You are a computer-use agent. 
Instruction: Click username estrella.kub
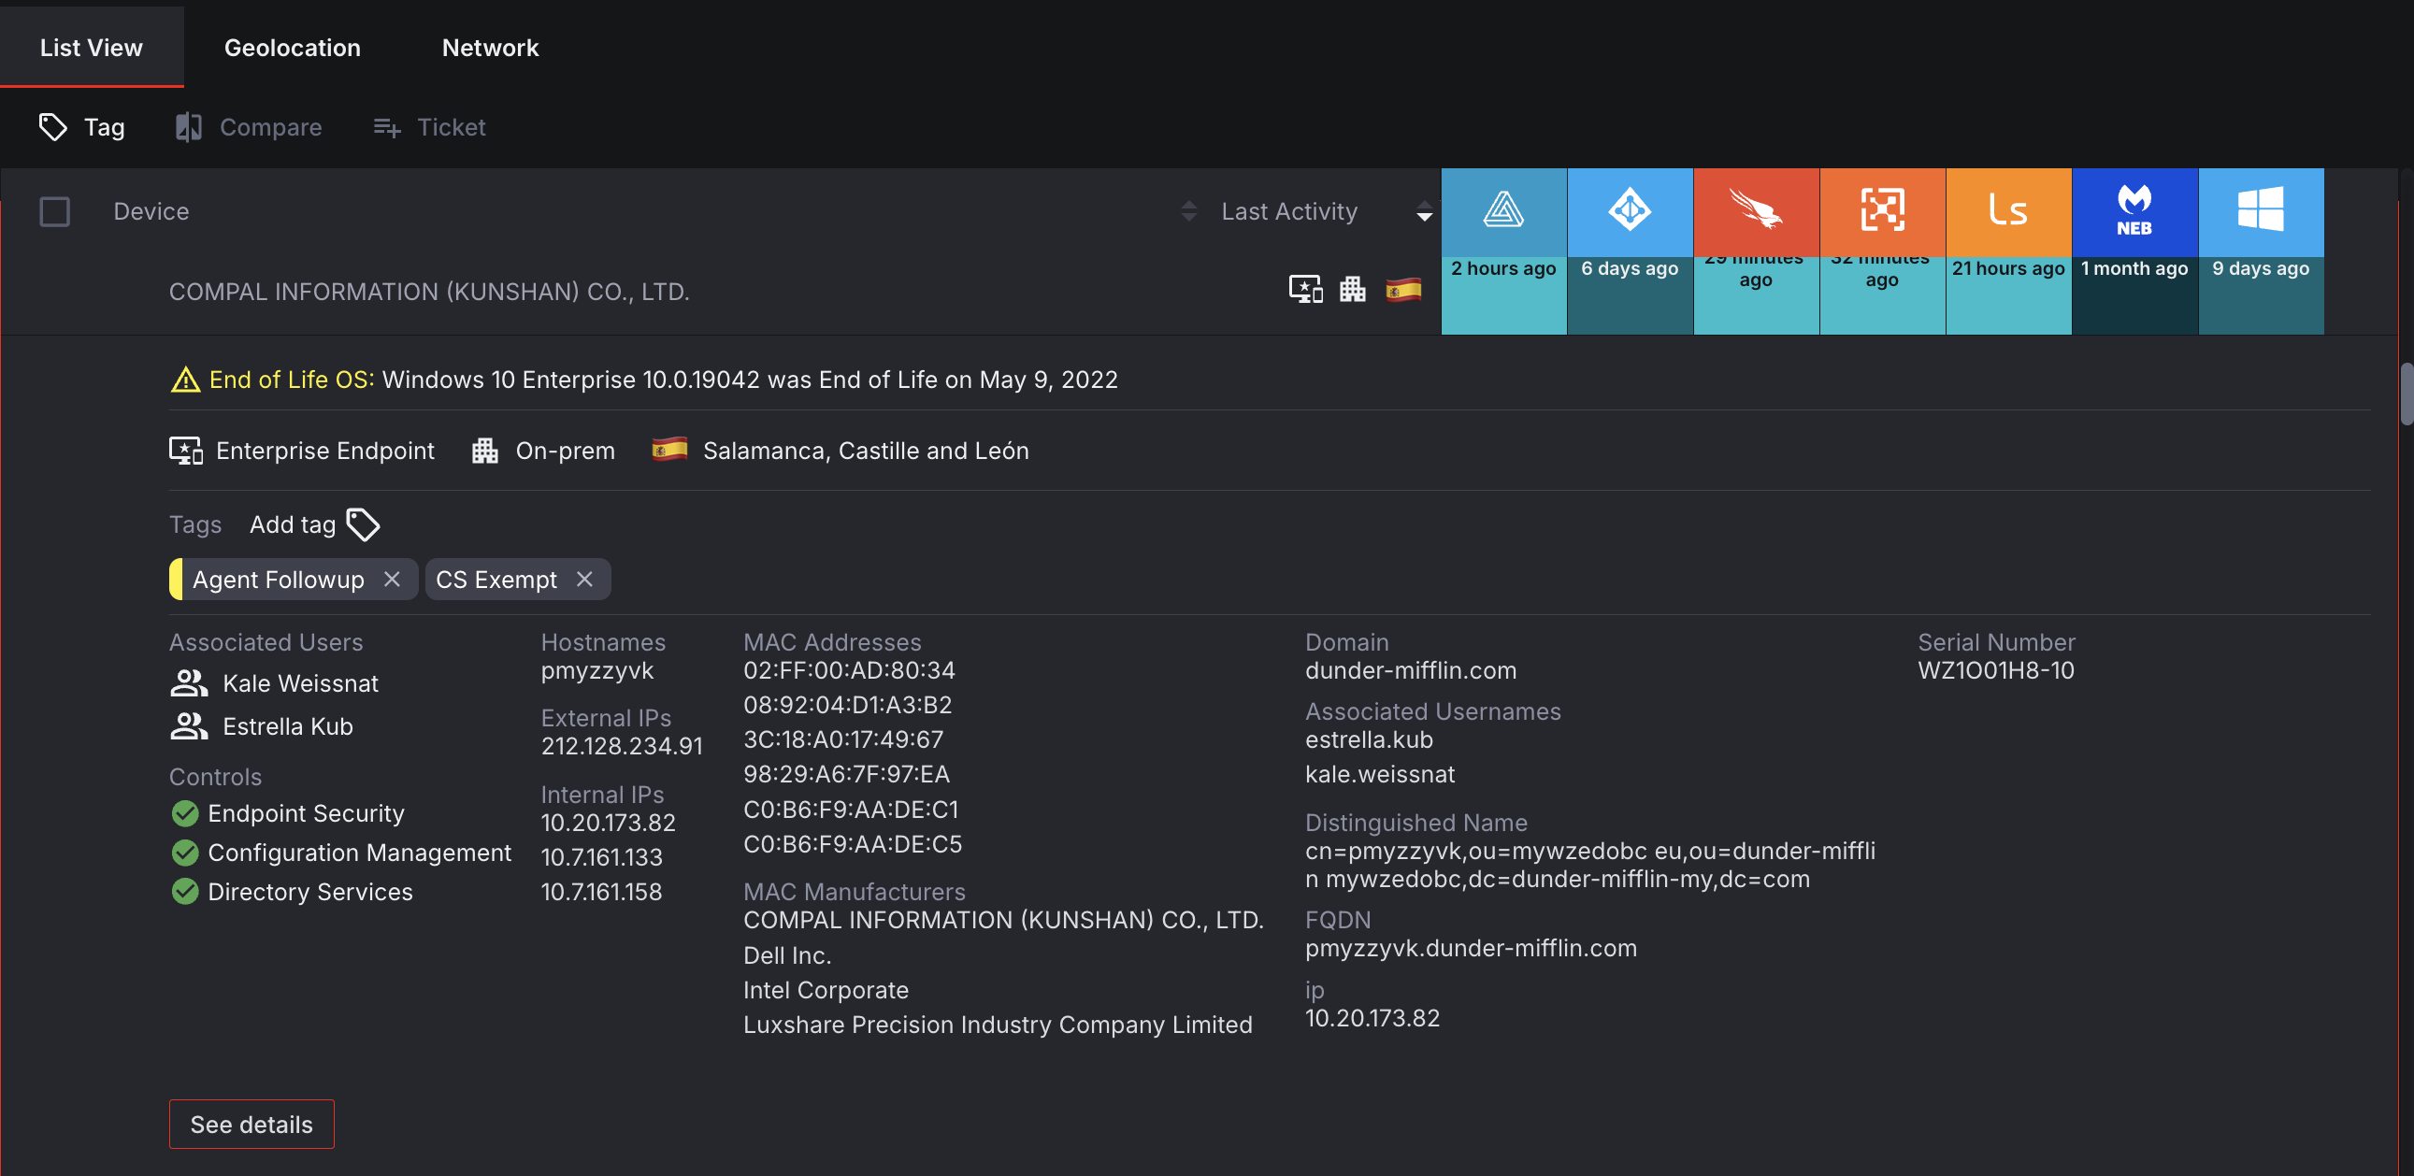click(x=1369, y=739)
